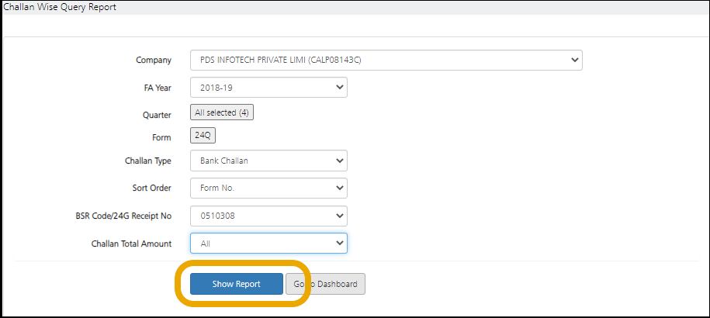Expand the Sort Order 'Form No.' dropdown
This screenshot has height=318, width=710.
[268, 188]
